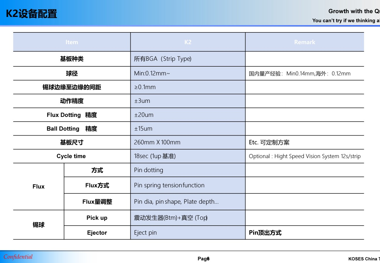Image resolution: width=380 pixels, height=263 pixels.
Task: Click the 国内量产经验 remark text
Action: pyautogui.click(x=299, y=74)
